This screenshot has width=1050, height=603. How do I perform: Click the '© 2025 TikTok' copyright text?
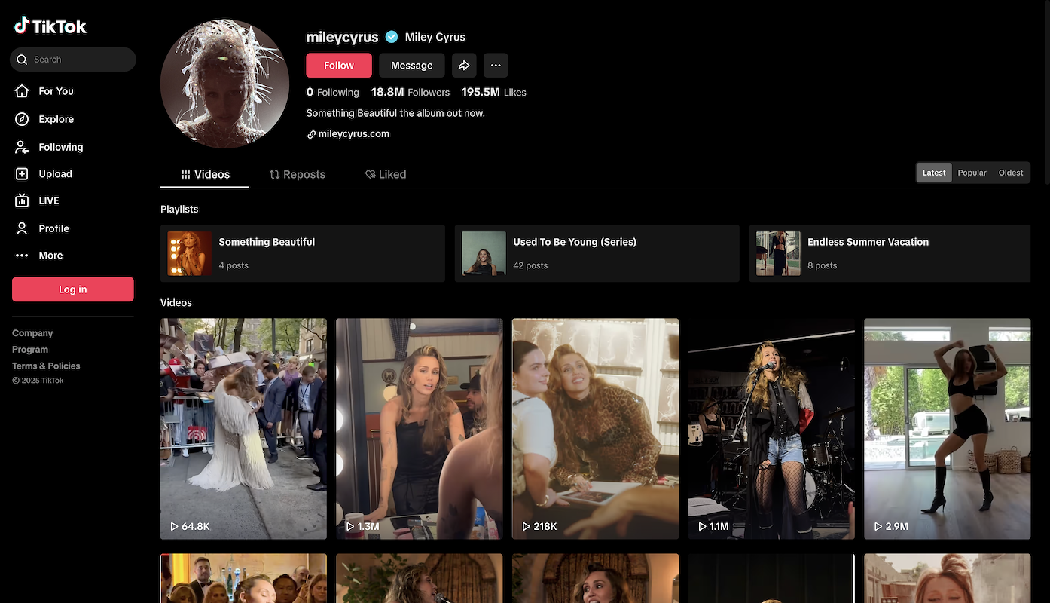pyautogui.click(x=38, y=381)
